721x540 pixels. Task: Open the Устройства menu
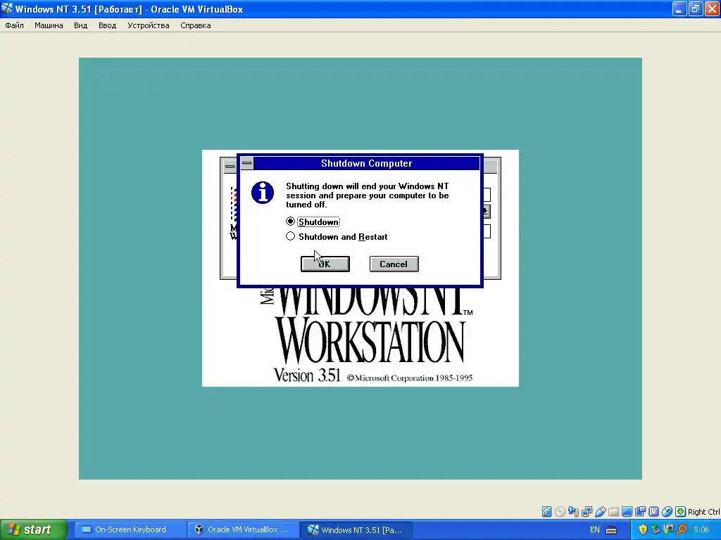tap(148, 25)
